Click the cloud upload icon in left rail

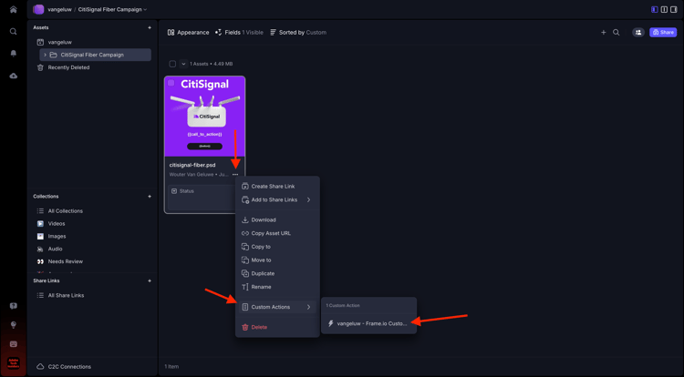pyautogui.click(x=13, y=76)
